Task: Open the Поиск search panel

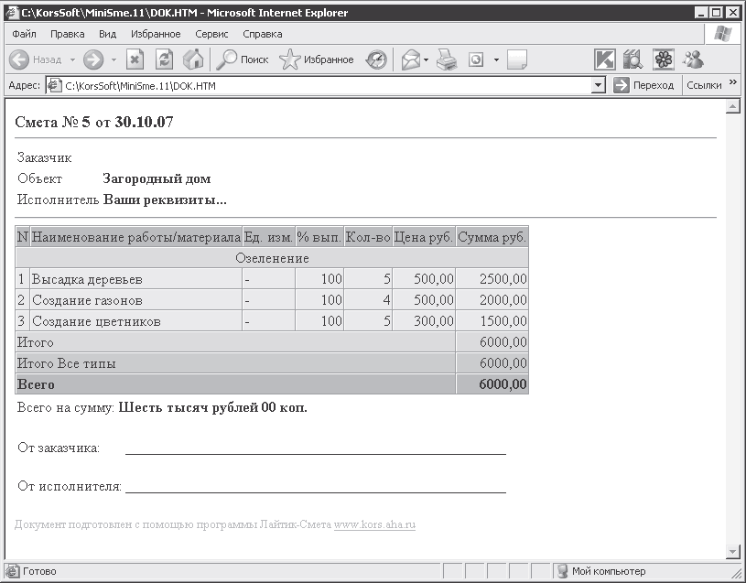Action: pos(242,59)
